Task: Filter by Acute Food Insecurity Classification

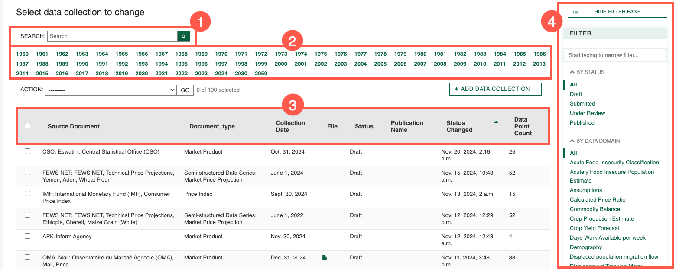Action: click(x=614, y=163)
